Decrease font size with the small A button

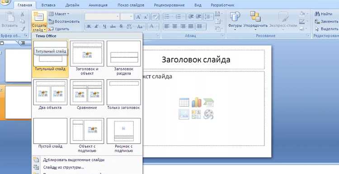point(146,17)
